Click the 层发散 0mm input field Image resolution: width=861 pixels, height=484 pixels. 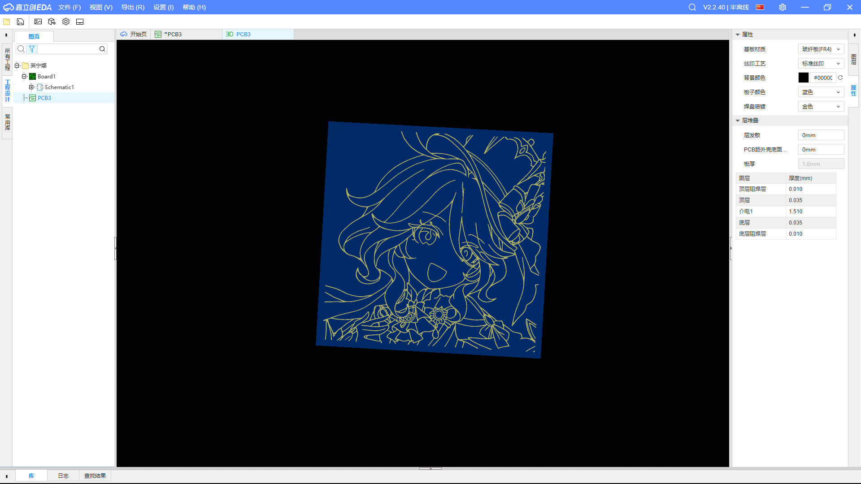coord(821,135)
